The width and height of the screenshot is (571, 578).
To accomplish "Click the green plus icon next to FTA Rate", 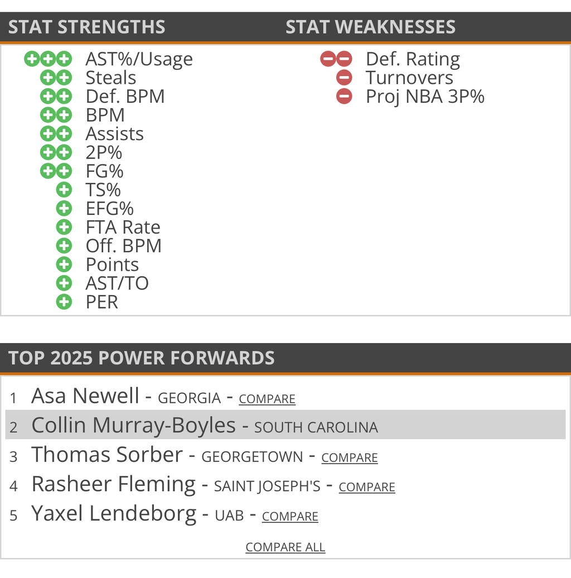I will pos(64,227).
